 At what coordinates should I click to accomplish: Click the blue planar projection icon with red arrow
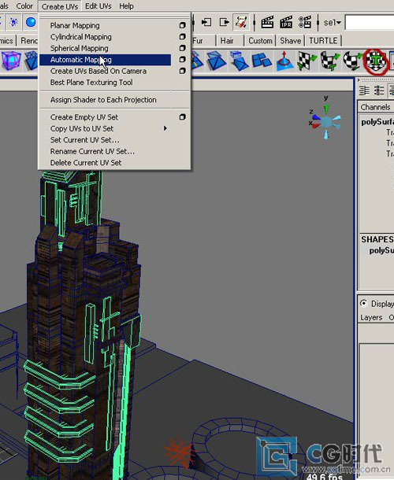pyautogui.click(x=284, y=61)
